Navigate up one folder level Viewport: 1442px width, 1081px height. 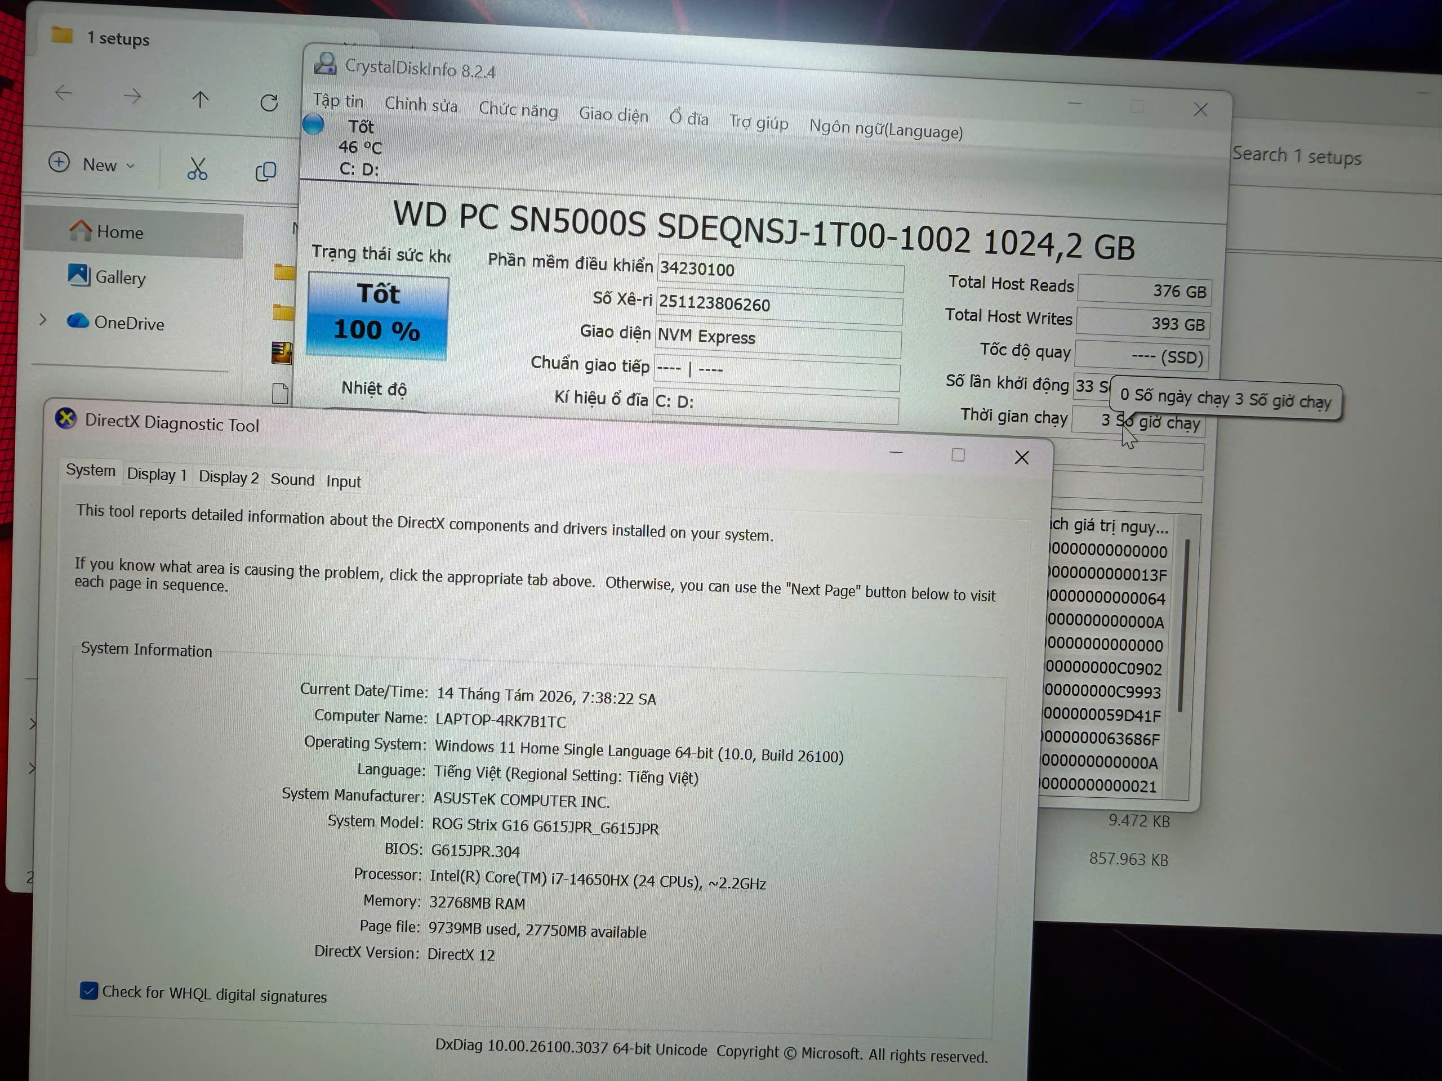[200, 99]
